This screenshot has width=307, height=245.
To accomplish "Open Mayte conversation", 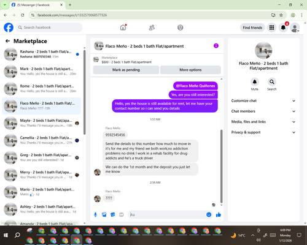I will click(41, 123).
